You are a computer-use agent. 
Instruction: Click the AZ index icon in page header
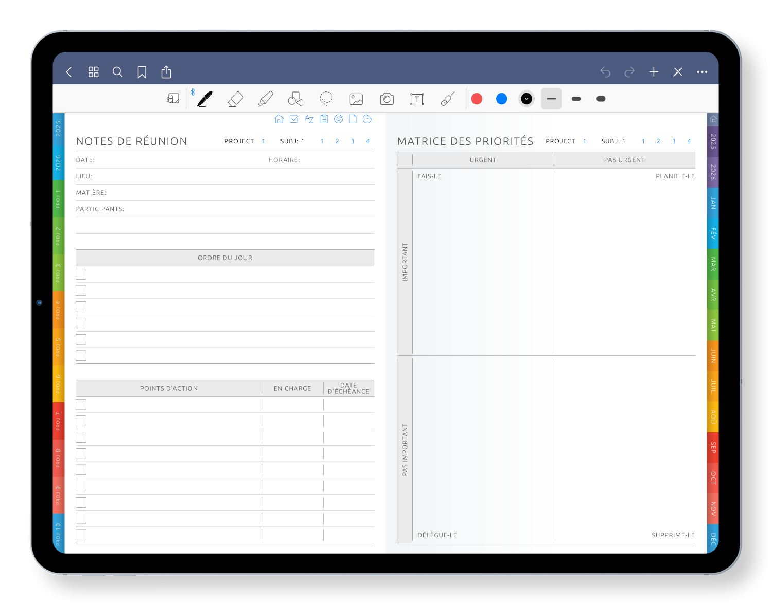coord(309,119)
